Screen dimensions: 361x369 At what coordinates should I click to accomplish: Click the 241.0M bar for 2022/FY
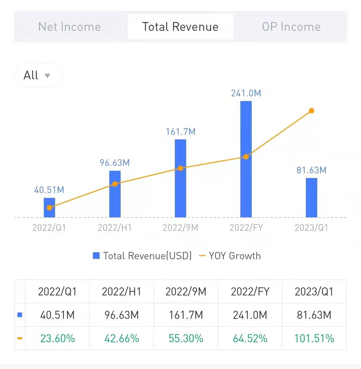pos(246,159)
